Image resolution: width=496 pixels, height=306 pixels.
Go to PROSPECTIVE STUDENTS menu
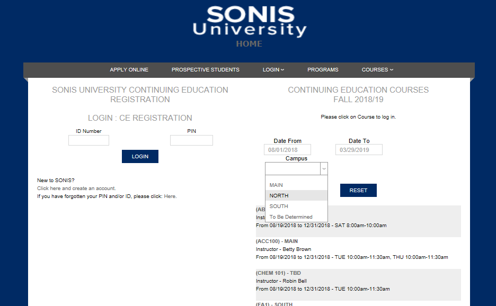tap(205, 70)
